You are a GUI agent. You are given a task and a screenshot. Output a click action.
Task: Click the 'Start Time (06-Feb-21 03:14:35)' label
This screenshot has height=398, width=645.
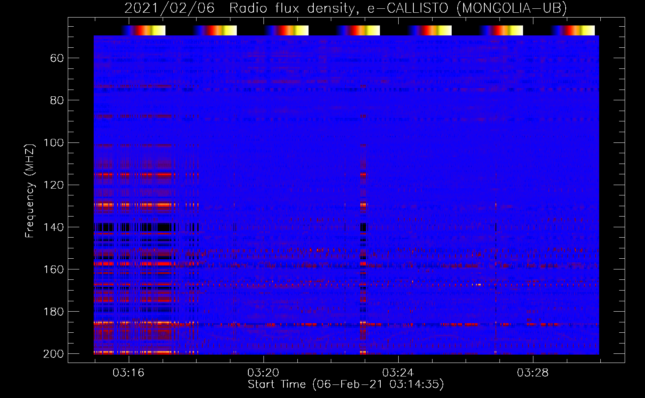[x=346, y=384]
